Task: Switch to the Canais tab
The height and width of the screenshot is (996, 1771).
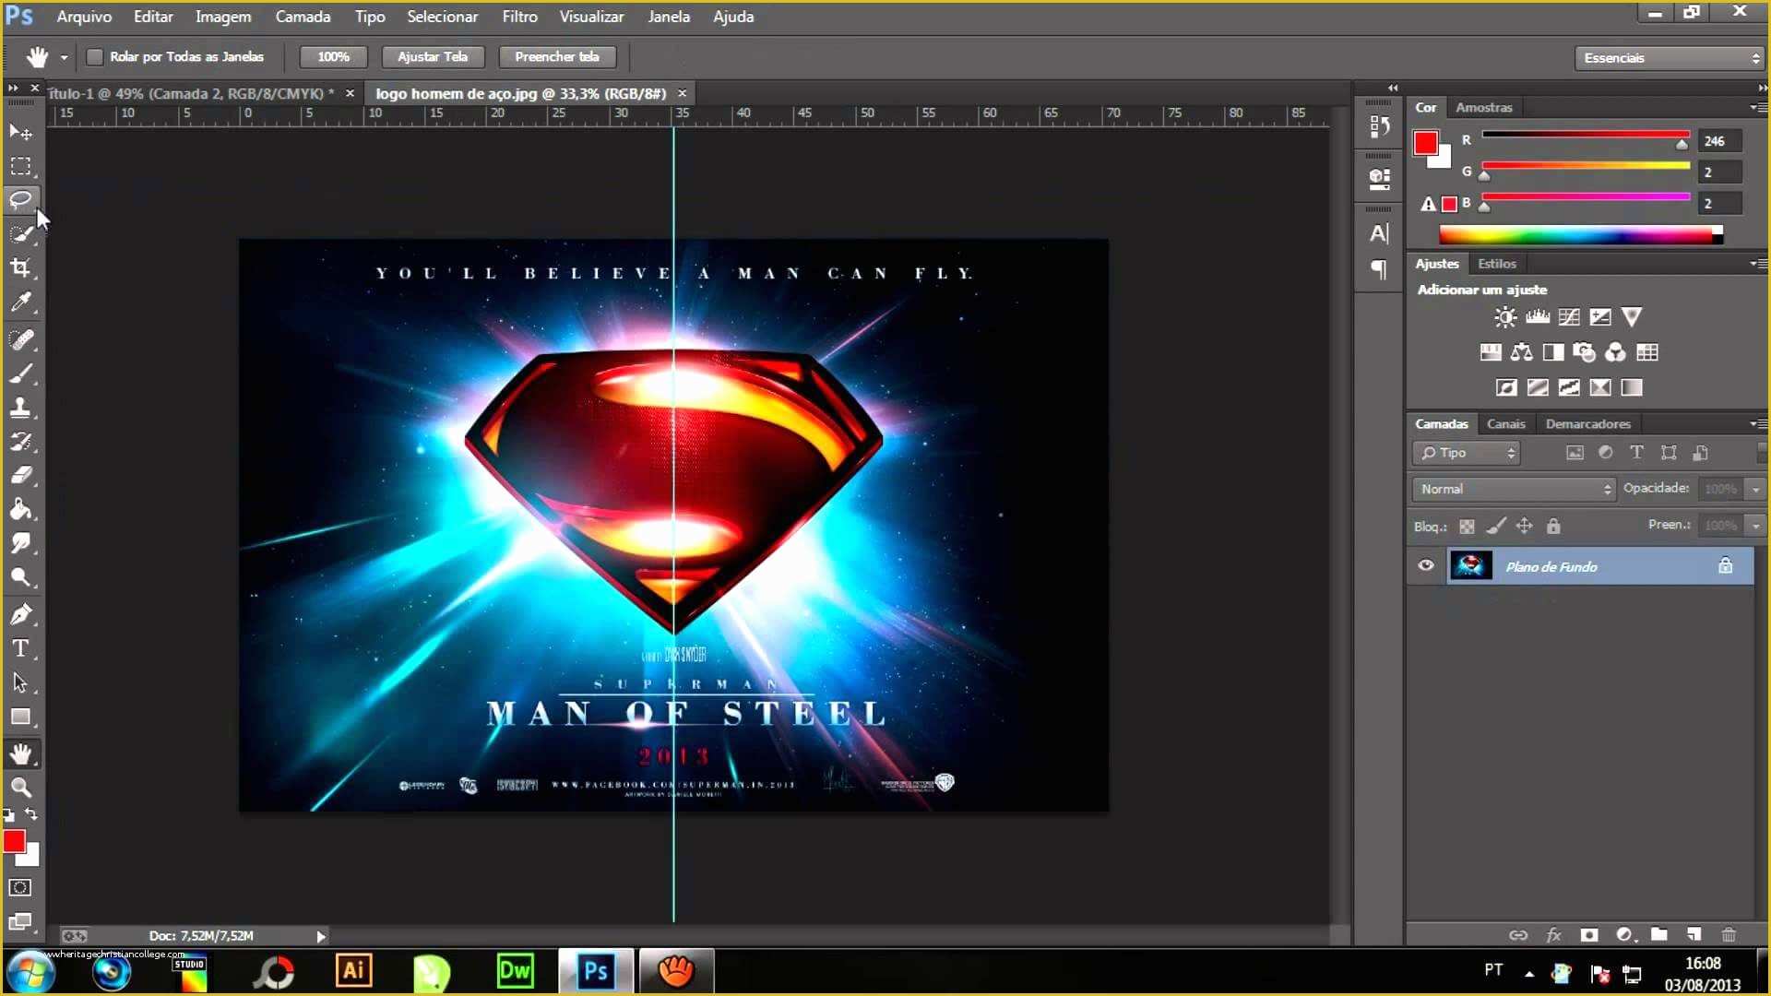Action: pos(1505,424)
